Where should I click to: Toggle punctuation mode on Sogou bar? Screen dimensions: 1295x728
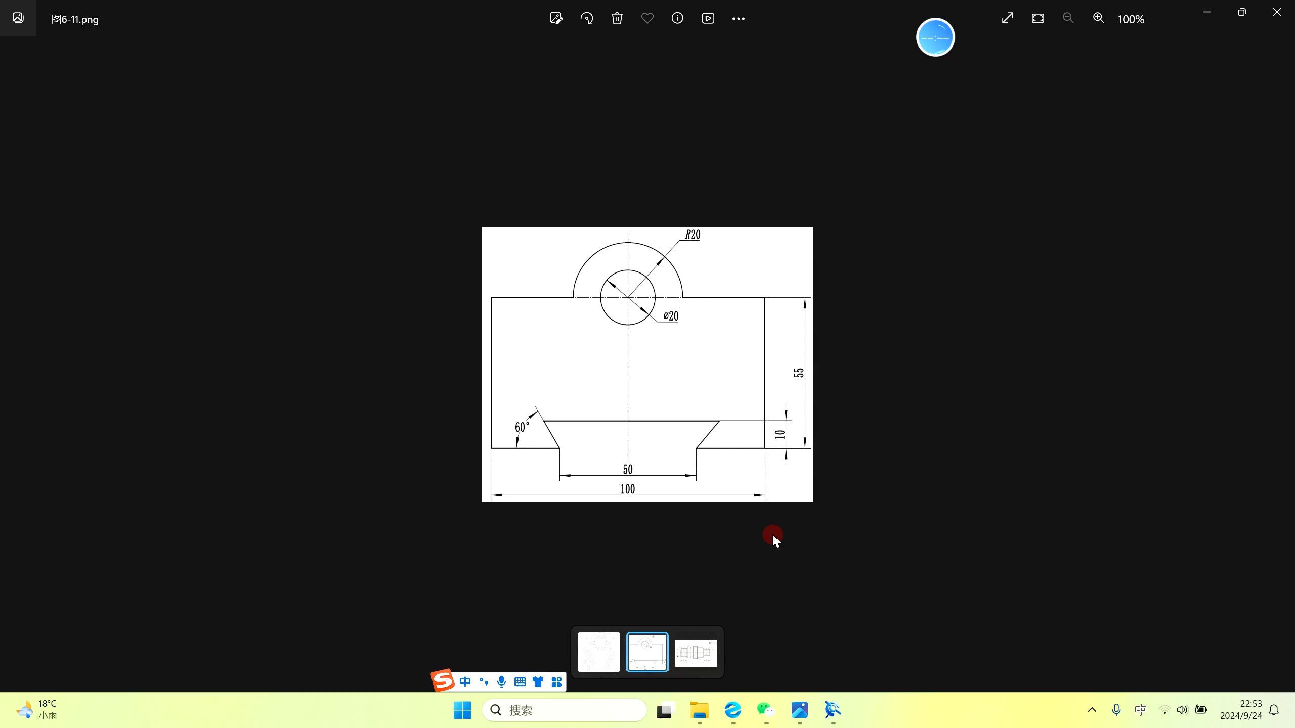tap(484, 682)
